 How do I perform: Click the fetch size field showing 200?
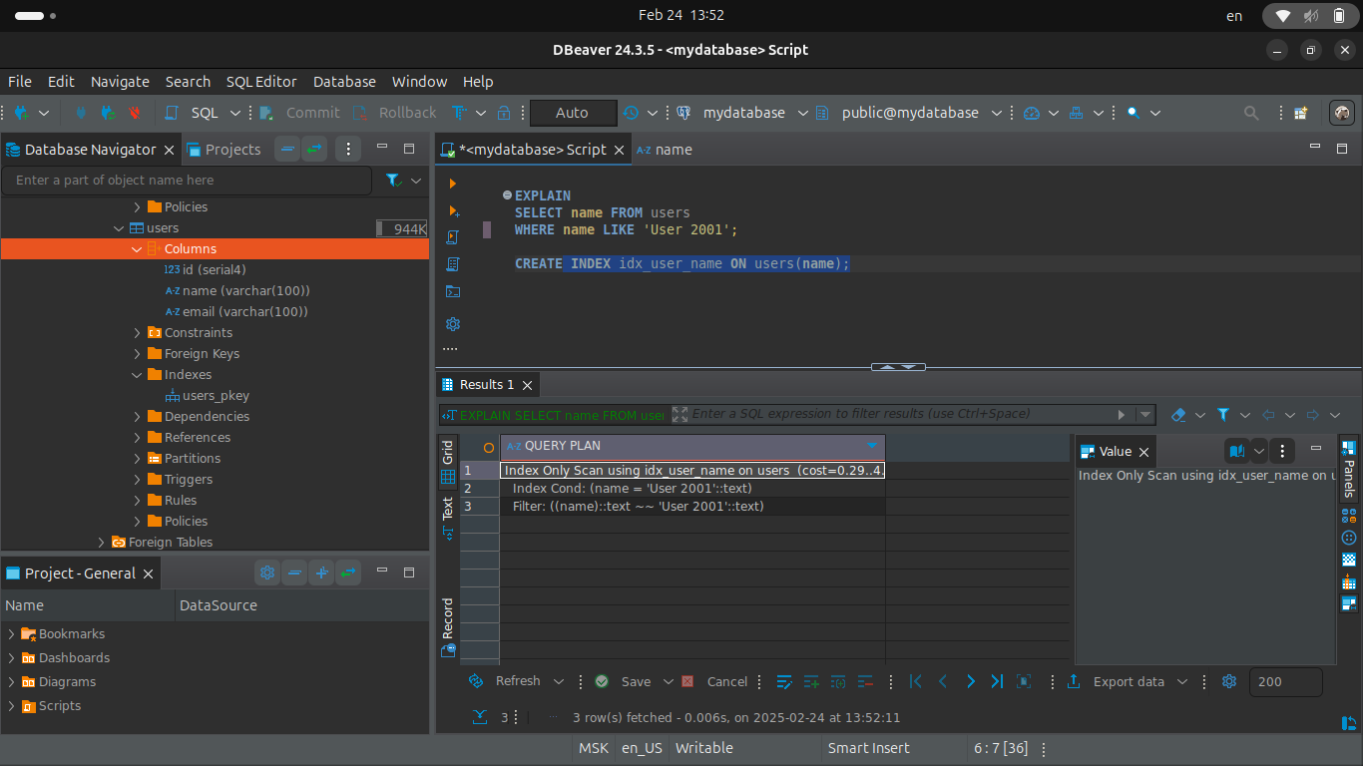coord(1285,682)
